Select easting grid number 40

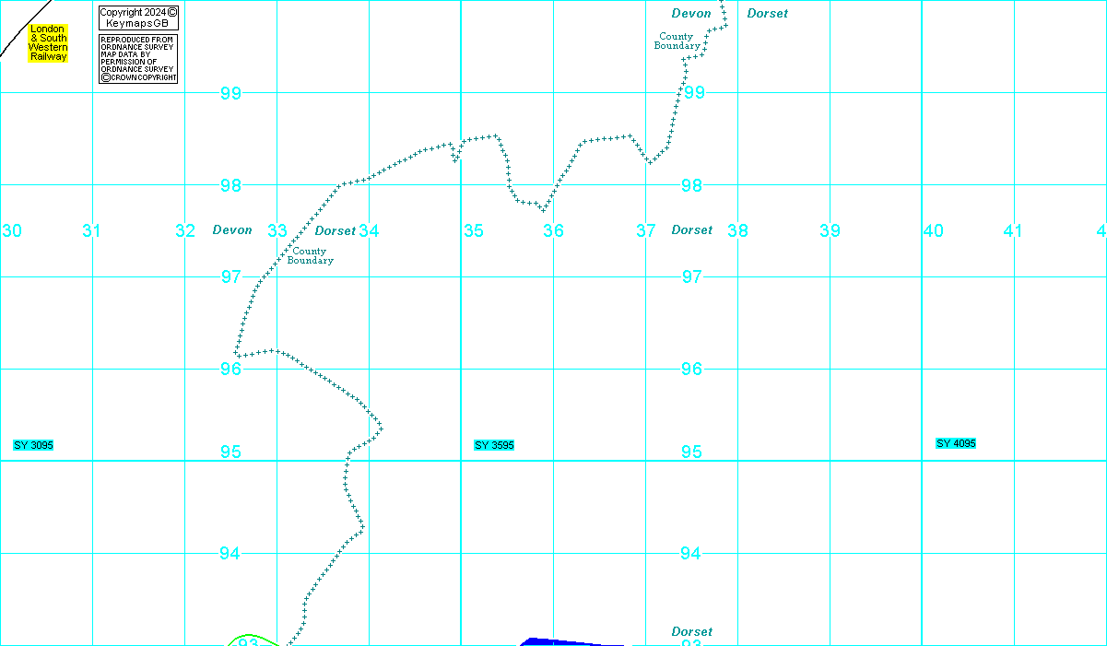(933, 230)
